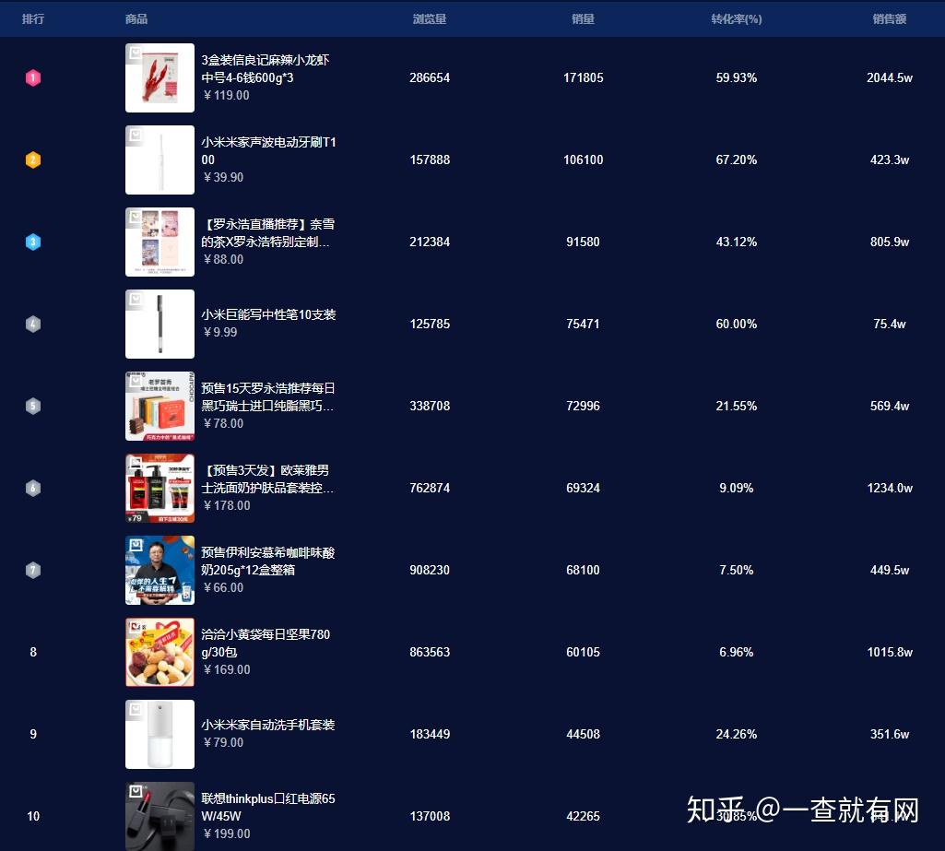Open the 奈雪的茶 product thumbnail
945x851 pixels.
[159, 242]
